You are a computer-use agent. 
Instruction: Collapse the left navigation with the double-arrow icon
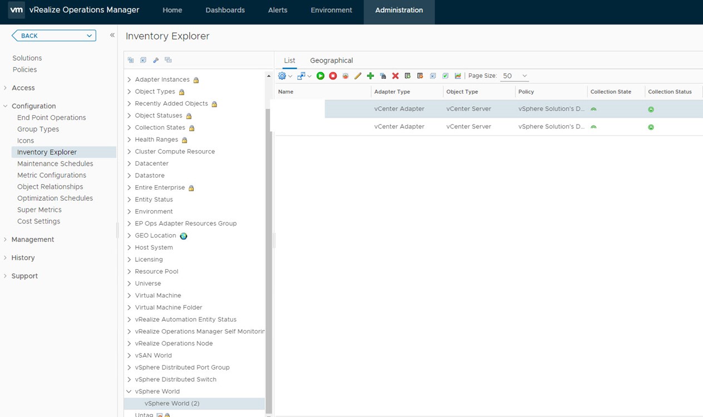click(x=112, y=35)
